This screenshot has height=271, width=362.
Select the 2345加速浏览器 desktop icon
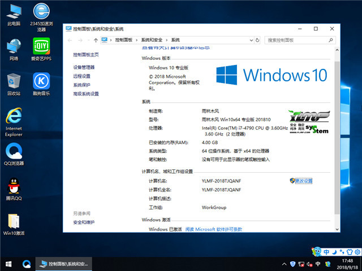[x=41, y=17]
